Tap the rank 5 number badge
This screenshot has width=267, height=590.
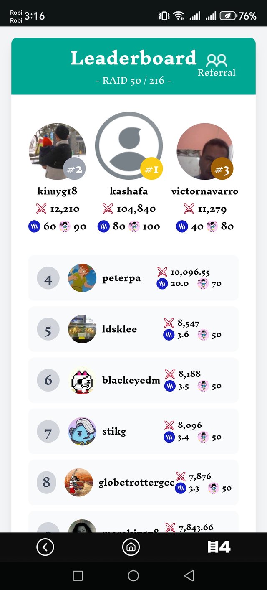(48, 331)
